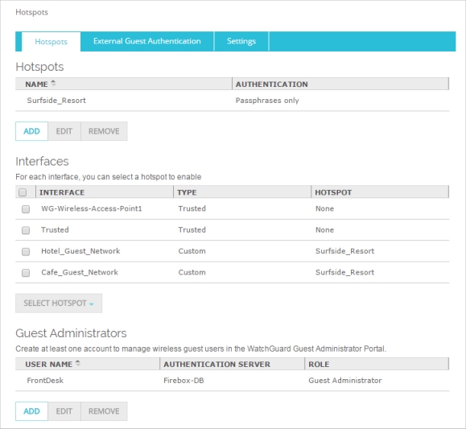Click the Firebox-DB authentication server cell
466x429 pixels.
(x=184, y=381)
